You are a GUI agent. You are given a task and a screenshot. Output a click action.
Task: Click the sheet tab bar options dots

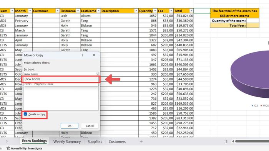227,141
